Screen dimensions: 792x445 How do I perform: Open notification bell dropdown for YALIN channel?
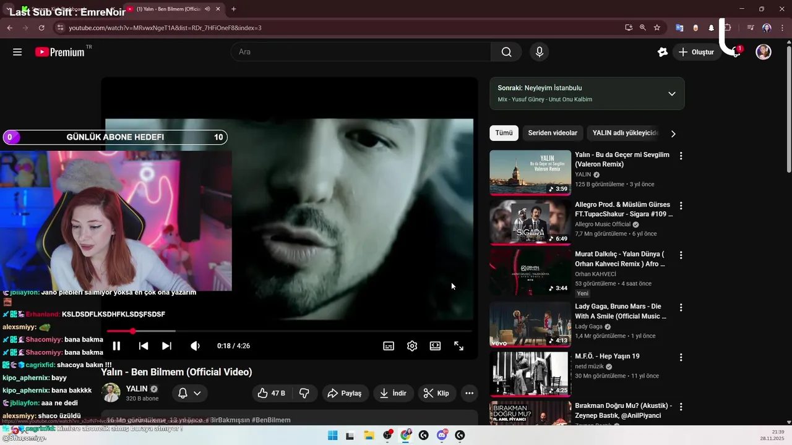tap(189, 393)
